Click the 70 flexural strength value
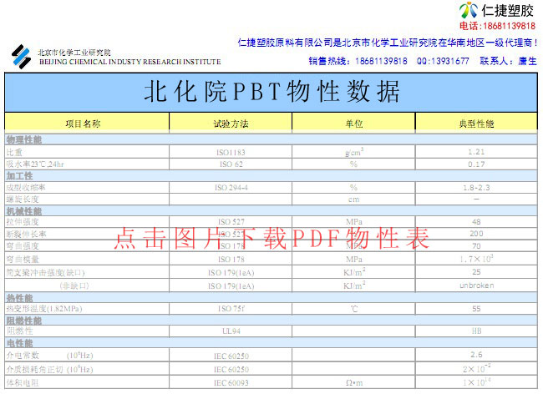543x394 pixels. [476, 246]
